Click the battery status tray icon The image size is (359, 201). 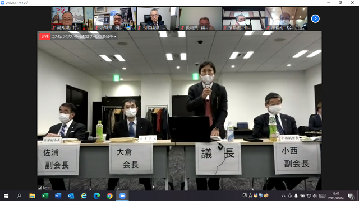(302, 196)
